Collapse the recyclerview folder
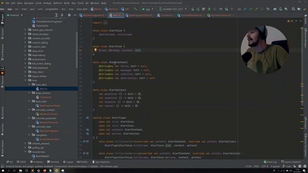The height and width of the screenshot is (173, 308). click(x=25, y=152)
